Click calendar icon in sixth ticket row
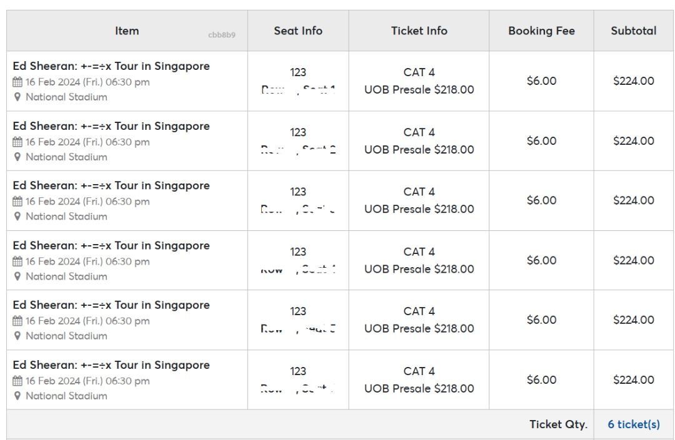This screenshot has width=675, height=440. tap(17, 381)
